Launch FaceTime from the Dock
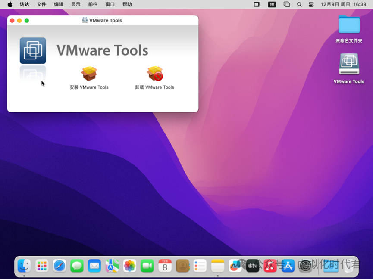373x279 pixels. tap(147, 266)
